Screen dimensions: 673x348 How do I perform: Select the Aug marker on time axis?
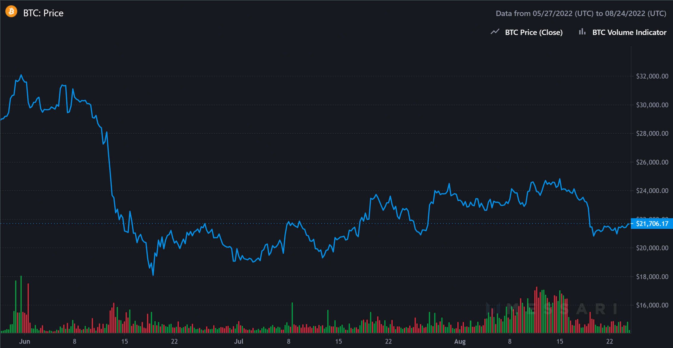pyautogui.click(x=460, y=341)
